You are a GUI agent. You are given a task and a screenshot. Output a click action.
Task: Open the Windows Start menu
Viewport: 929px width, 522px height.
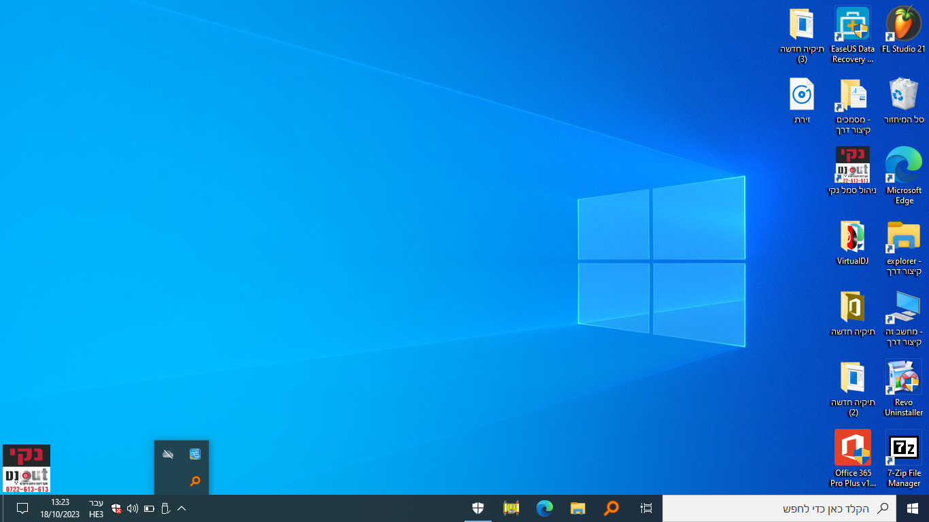tap(913, 508)
